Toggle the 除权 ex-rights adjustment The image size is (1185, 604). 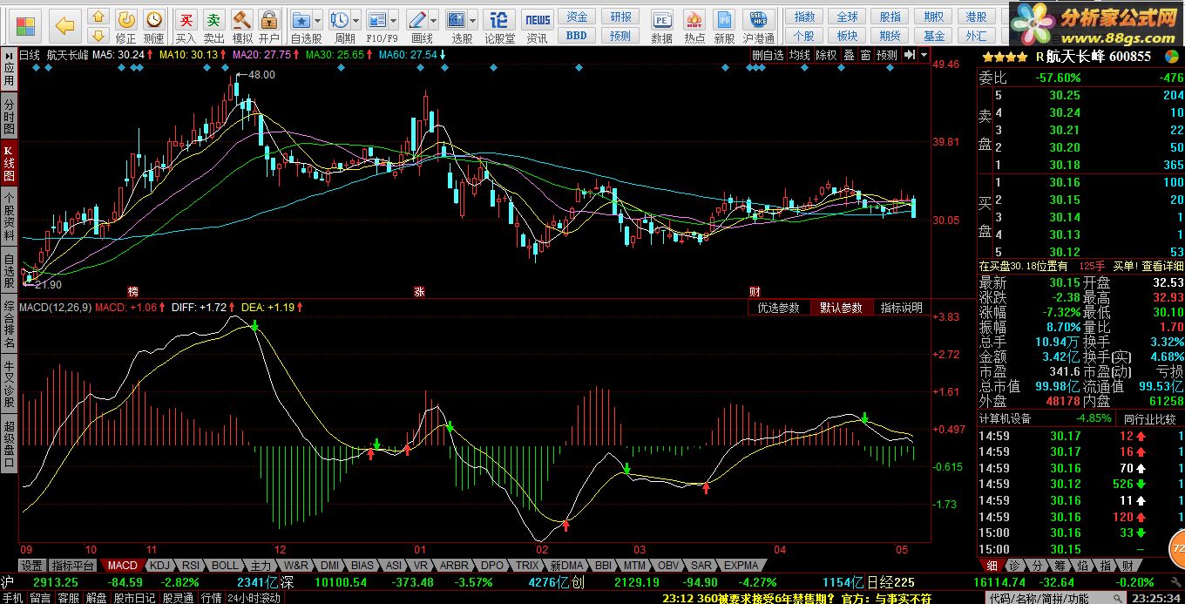825,54
